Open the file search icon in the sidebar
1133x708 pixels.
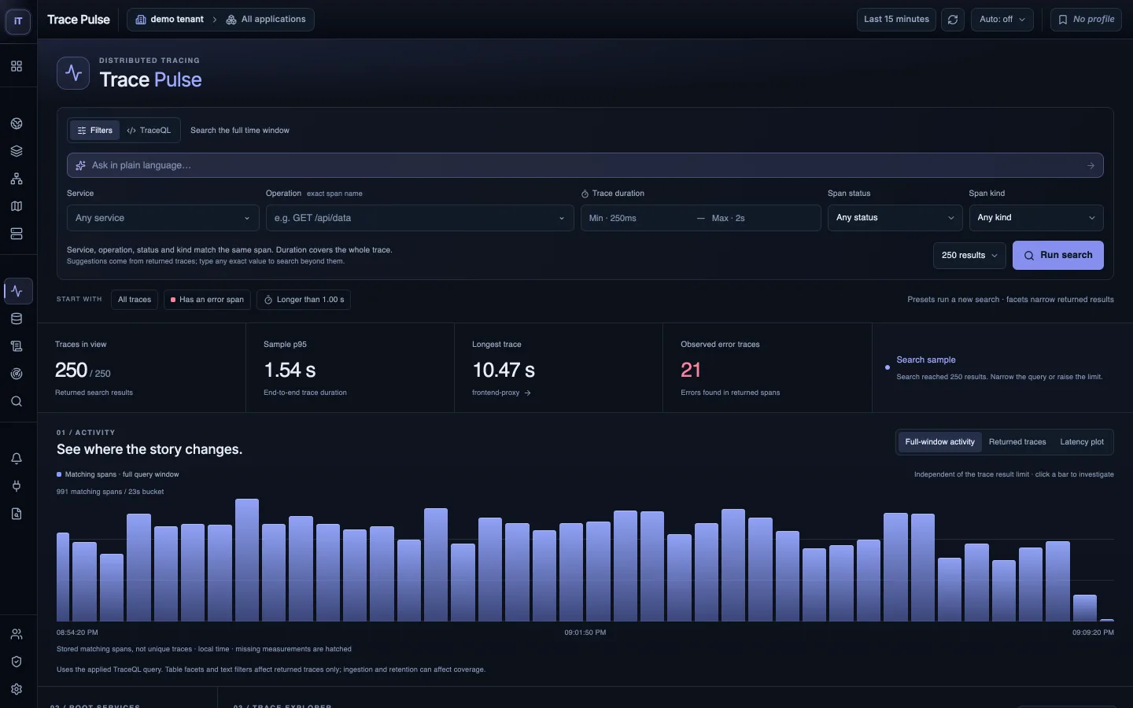coord(17,514)
